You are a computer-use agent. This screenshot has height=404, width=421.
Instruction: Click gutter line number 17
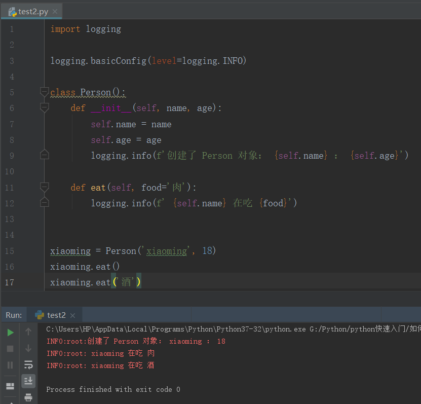10,282
